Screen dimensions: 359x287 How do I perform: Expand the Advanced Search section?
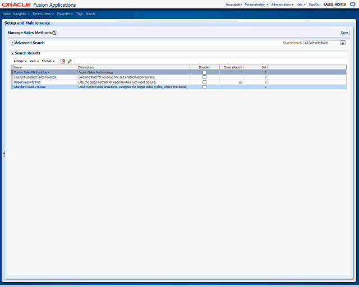(x=12, y=43)
